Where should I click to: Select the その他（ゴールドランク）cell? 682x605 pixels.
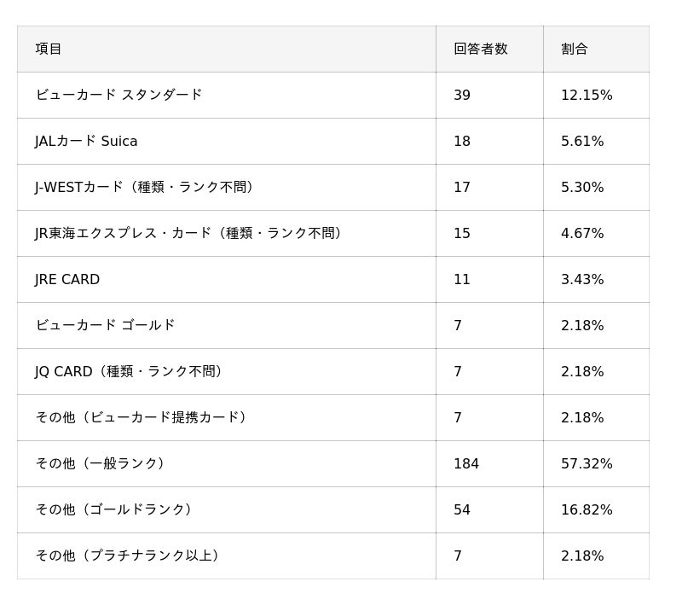pyautogui.click(x=116, y=509)
